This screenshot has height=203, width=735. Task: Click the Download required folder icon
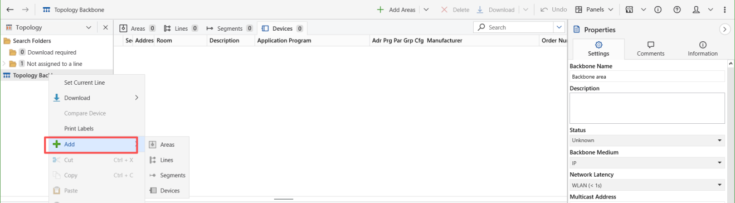[x=13, y=52]
